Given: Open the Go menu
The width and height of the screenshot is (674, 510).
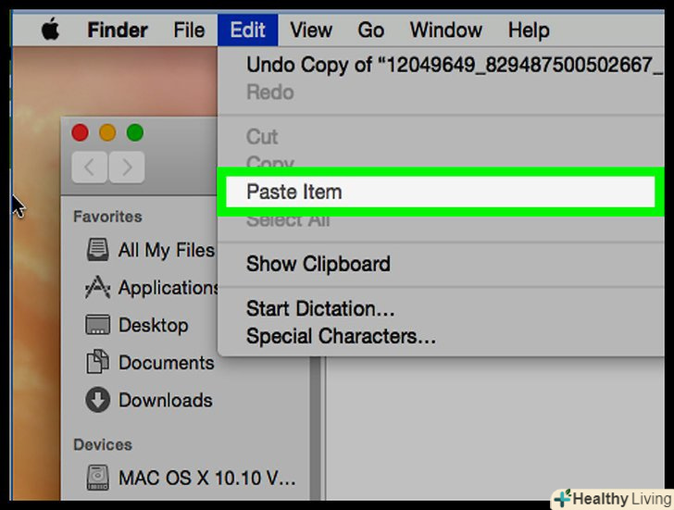Looking at the screenshot, I should coord(370,30).
